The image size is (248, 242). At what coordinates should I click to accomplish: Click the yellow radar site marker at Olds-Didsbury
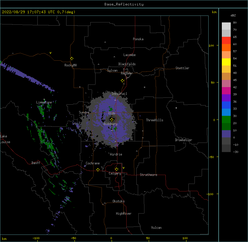click(112, 120)
